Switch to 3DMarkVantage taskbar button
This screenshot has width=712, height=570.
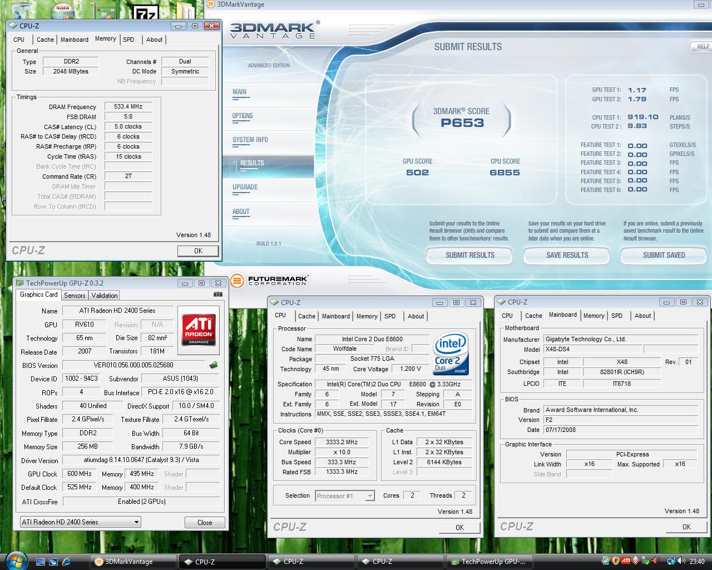coord(133,562)
